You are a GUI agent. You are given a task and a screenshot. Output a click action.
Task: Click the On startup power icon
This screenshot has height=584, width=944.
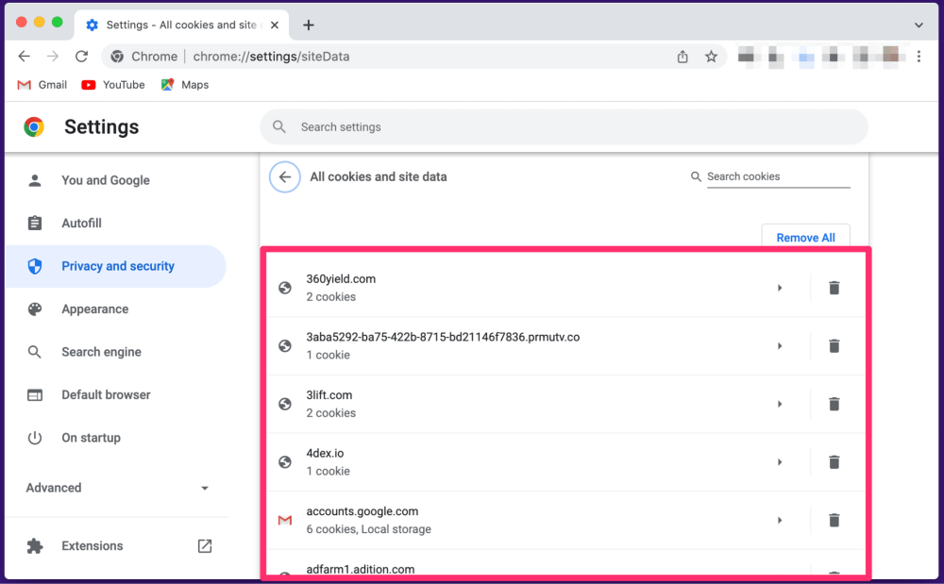point(35,438)
